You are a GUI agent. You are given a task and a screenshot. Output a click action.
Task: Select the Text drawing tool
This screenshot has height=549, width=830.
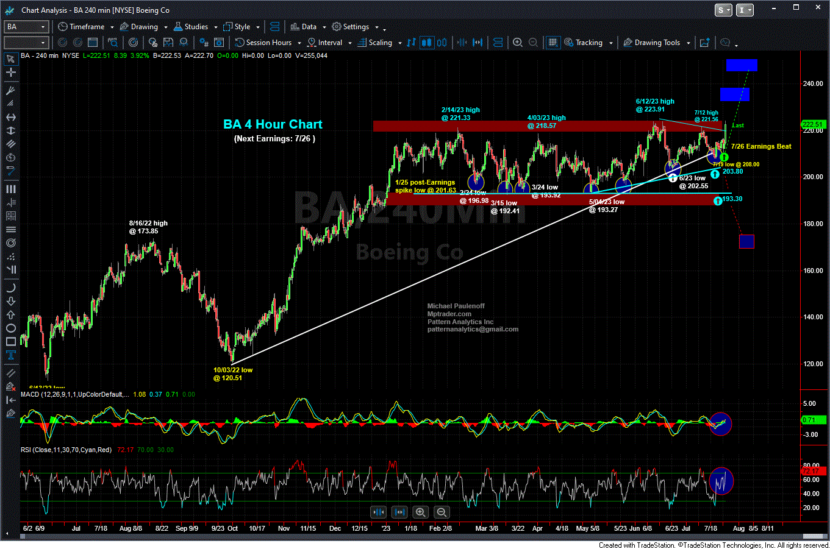click(10, 355)
